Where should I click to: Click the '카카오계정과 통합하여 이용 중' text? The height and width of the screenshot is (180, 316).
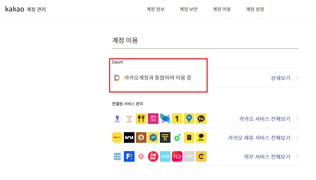click(x=158, y=78)
